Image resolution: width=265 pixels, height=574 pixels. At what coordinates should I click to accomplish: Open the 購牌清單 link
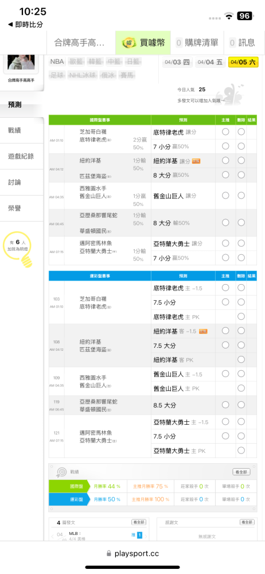[x=197, y=43]
